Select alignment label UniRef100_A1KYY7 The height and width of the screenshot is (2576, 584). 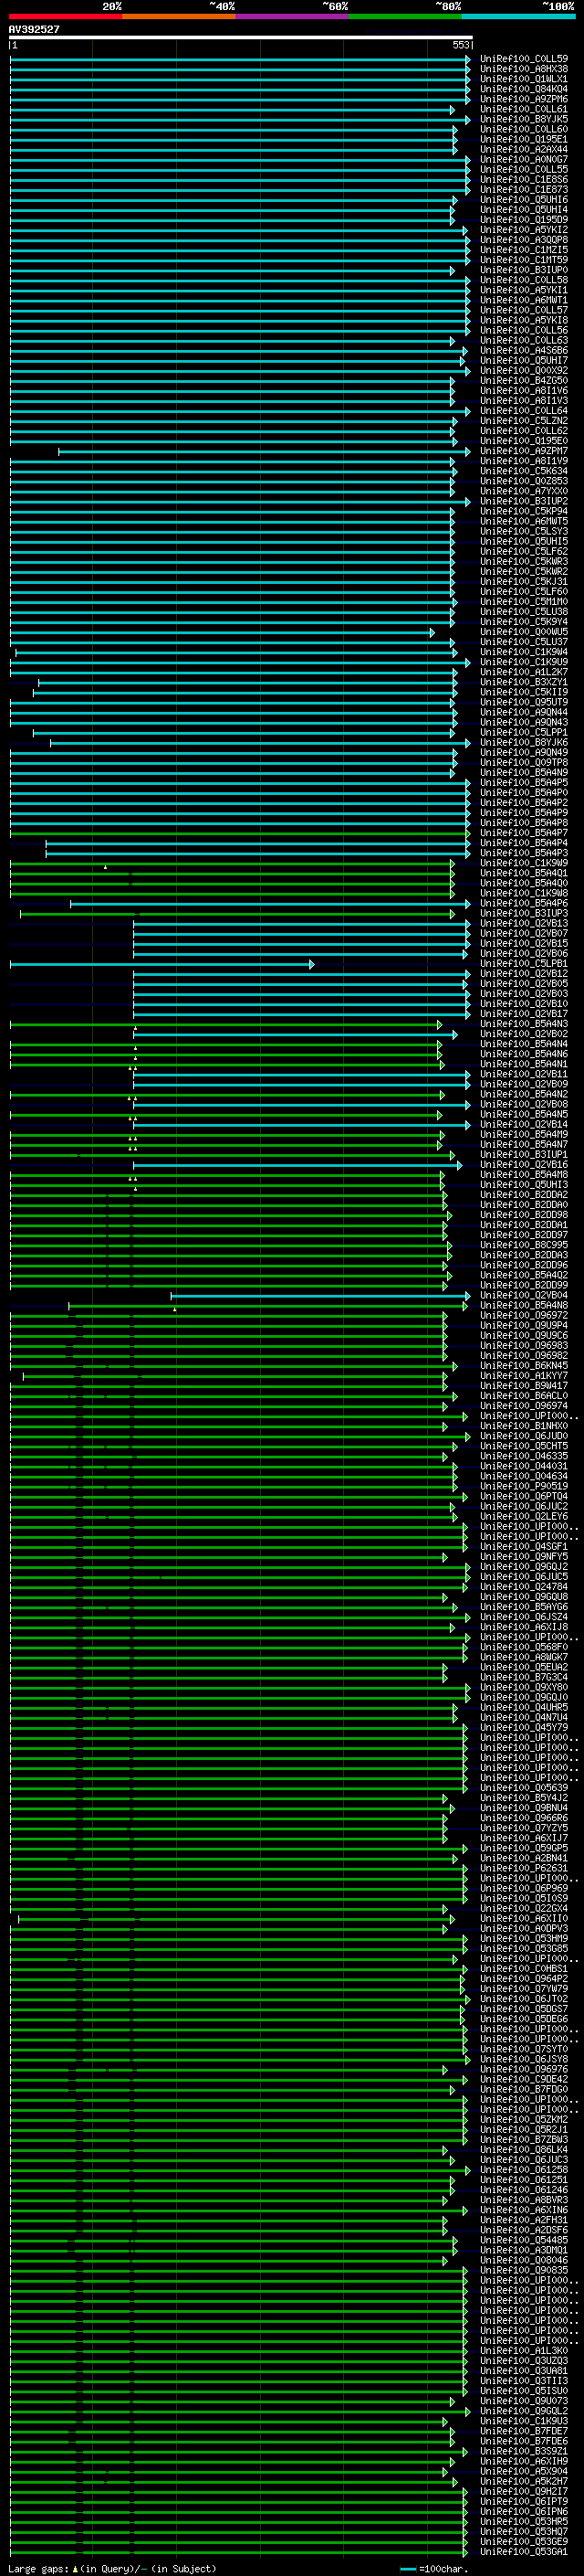coord(523,1376)
